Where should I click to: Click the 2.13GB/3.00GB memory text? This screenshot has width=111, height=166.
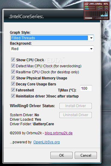(102, 18)
